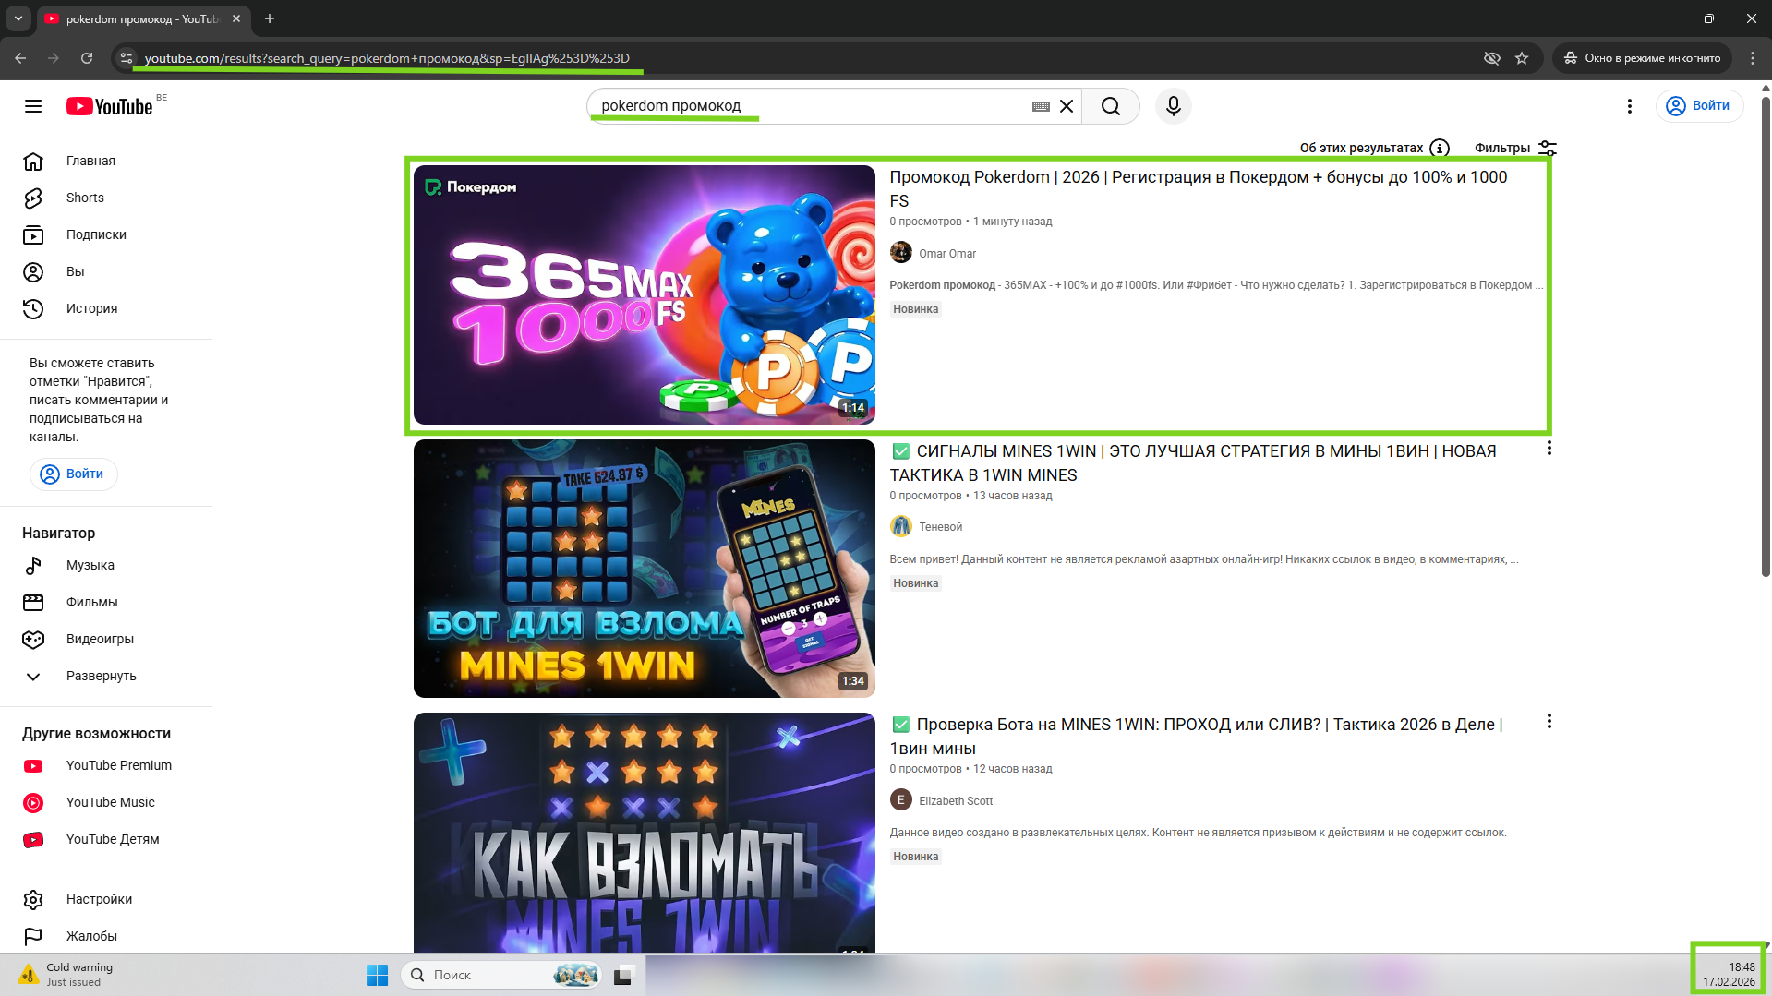Click the sidebar Войти sign-in button

pyautogui.click(x=73, y=474)
